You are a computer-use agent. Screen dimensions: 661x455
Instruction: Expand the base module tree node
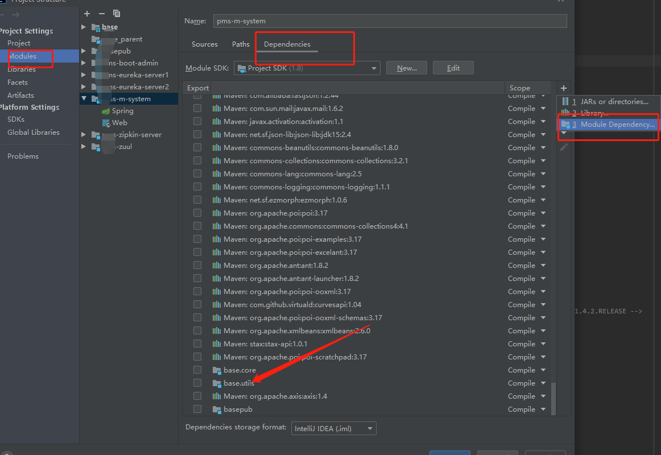tap(84, 27)
